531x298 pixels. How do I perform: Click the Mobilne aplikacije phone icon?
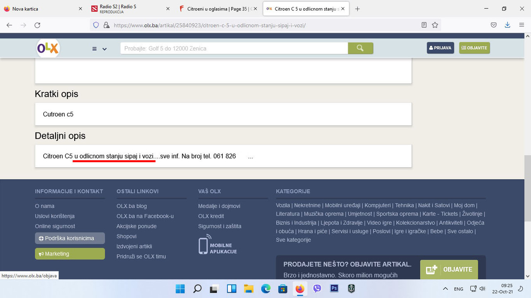coord(204,244)
